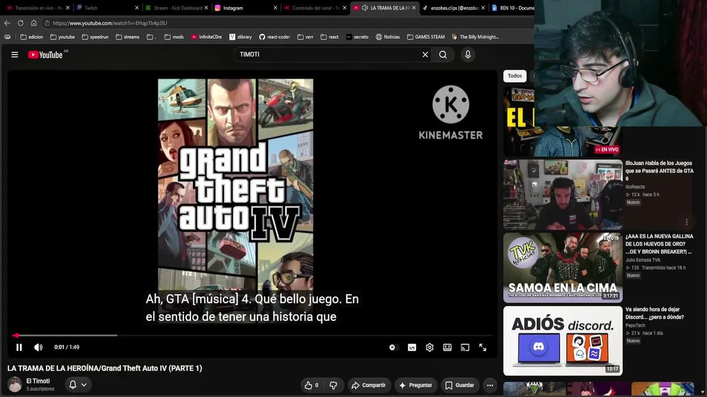Open the InfiniteC0re bookmark
Screen dimensions: 707x397
pyautogui.click(x=206, y=37)
